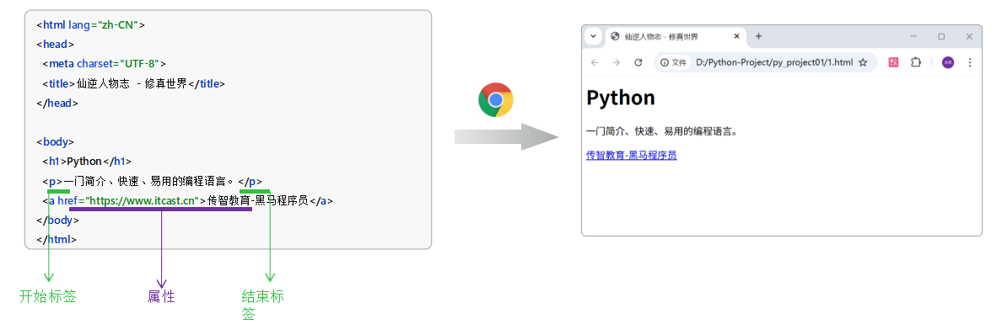Expand the tab search dropdown arrow
Image resolution: width=991 pixels, height=324 pixels.
(593, 36)
